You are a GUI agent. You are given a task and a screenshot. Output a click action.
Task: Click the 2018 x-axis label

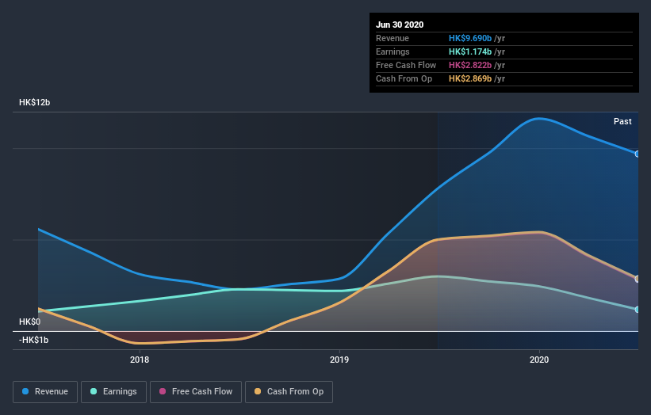[140, 360]
